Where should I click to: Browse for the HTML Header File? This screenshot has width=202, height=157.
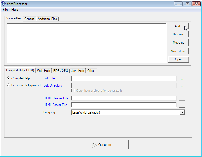coord(182,98)
